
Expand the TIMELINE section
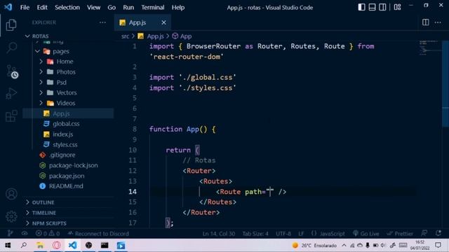pyautogui.click(x=68, y=213)
